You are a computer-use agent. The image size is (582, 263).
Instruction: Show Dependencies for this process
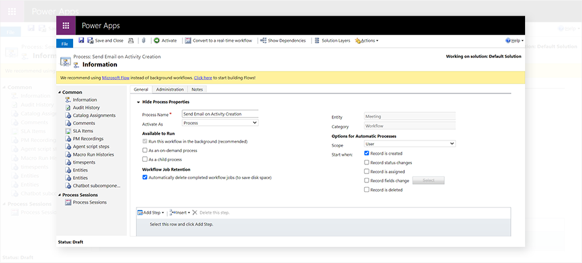[x=283, y=41]
